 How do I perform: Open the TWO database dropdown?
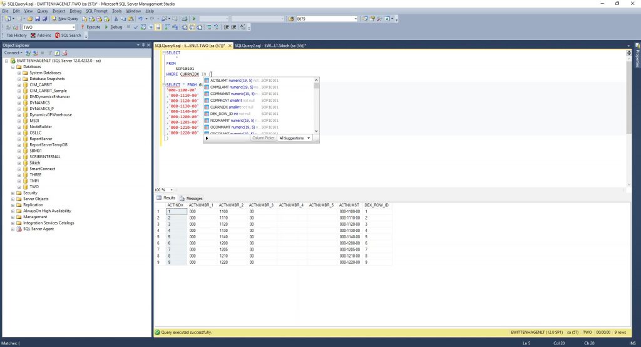click(73, 28)
